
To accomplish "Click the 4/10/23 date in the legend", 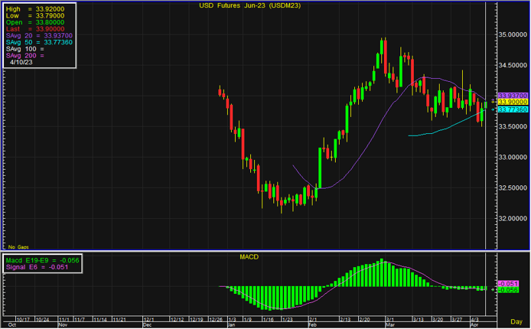I will tap(23, 63).
